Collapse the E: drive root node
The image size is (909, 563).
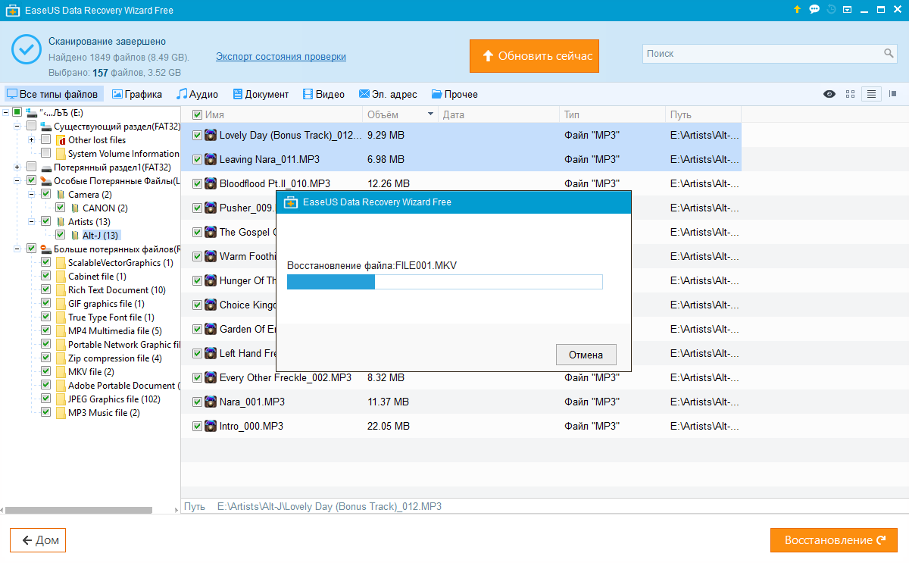pyautogui.click(x=6, y=112)
